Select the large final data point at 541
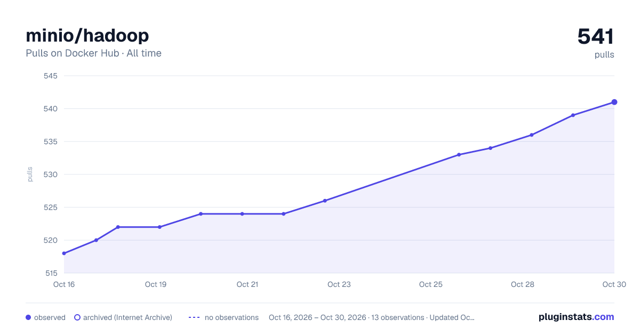 click(x=614, y=102)
